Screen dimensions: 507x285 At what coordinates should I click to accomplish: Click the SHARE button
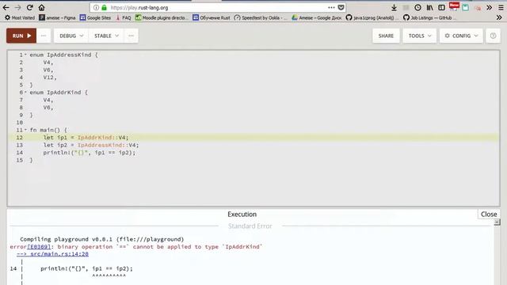pyautogui.click(x=386, y=36)
